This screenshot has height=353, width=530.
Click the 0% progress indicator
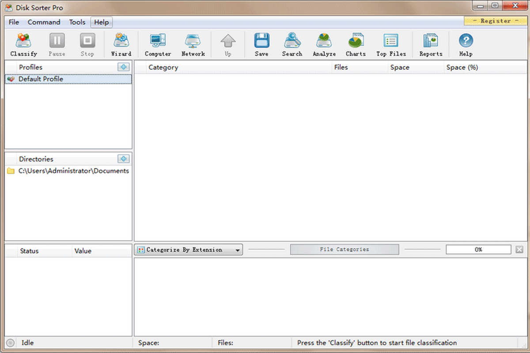point(478,249)
